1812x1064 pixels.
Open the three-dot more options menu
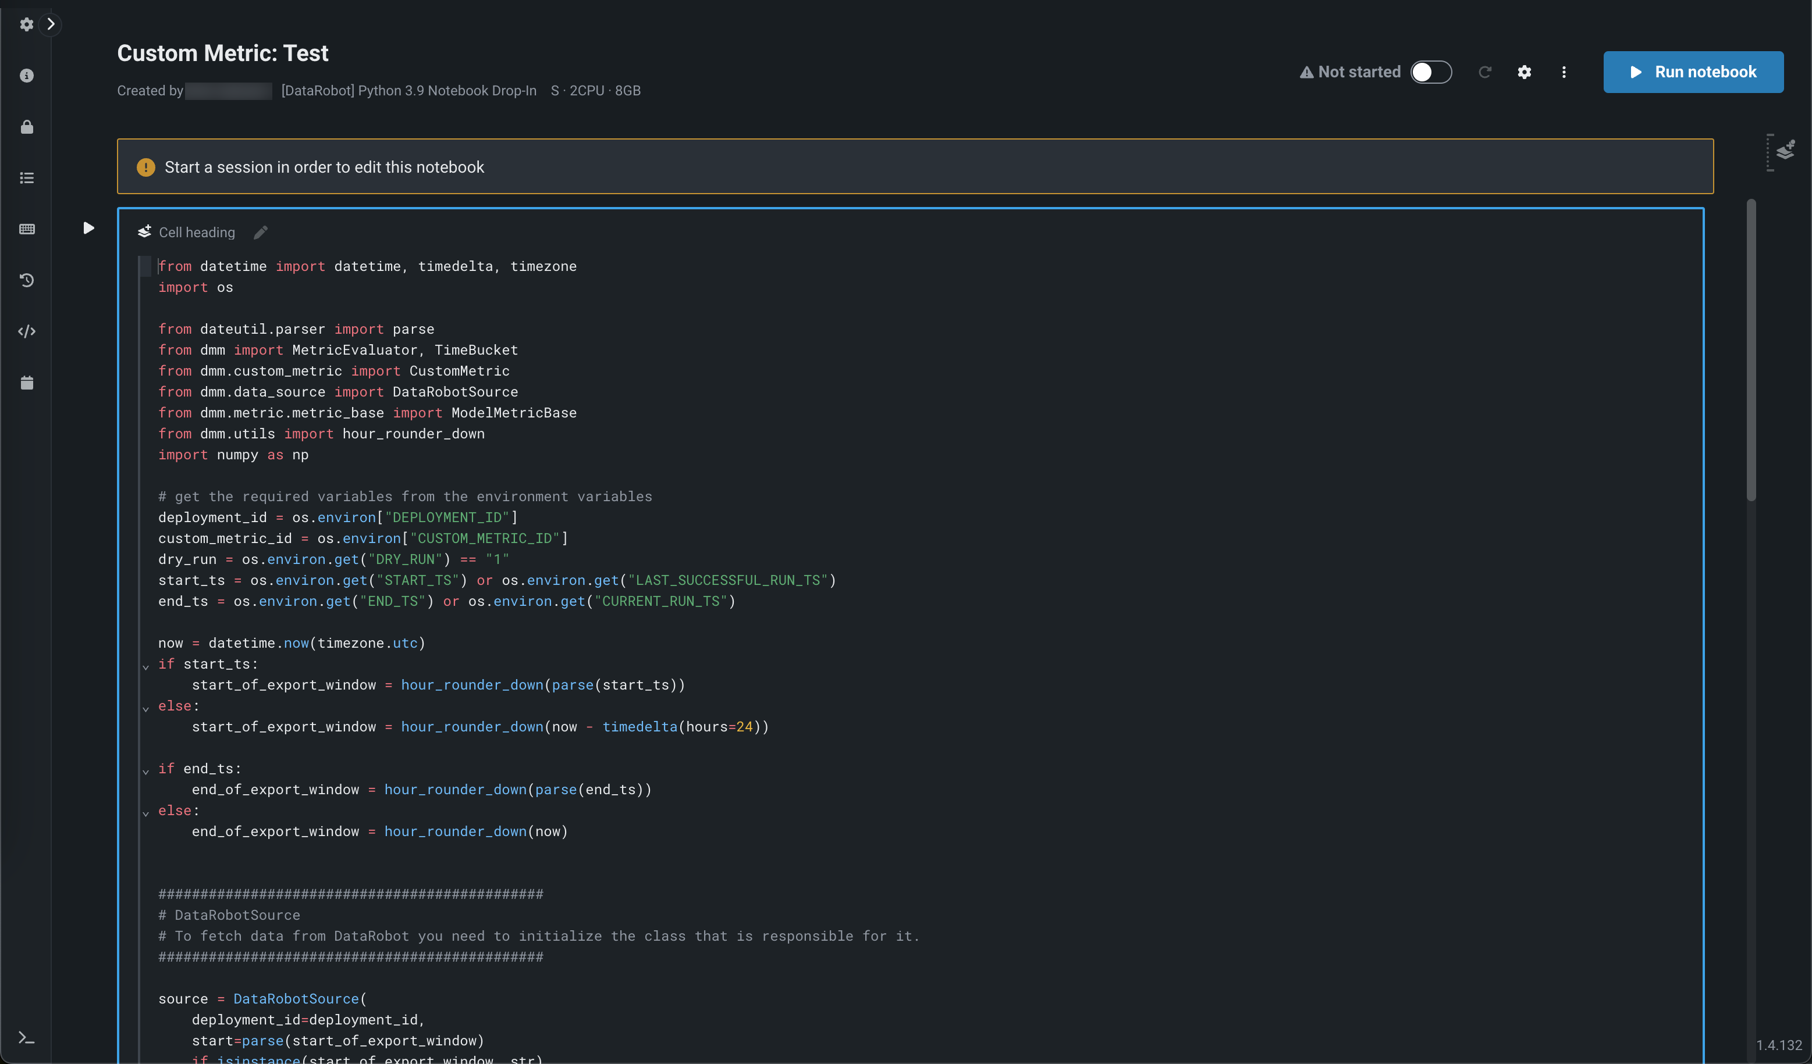(x=1564, y=72)
